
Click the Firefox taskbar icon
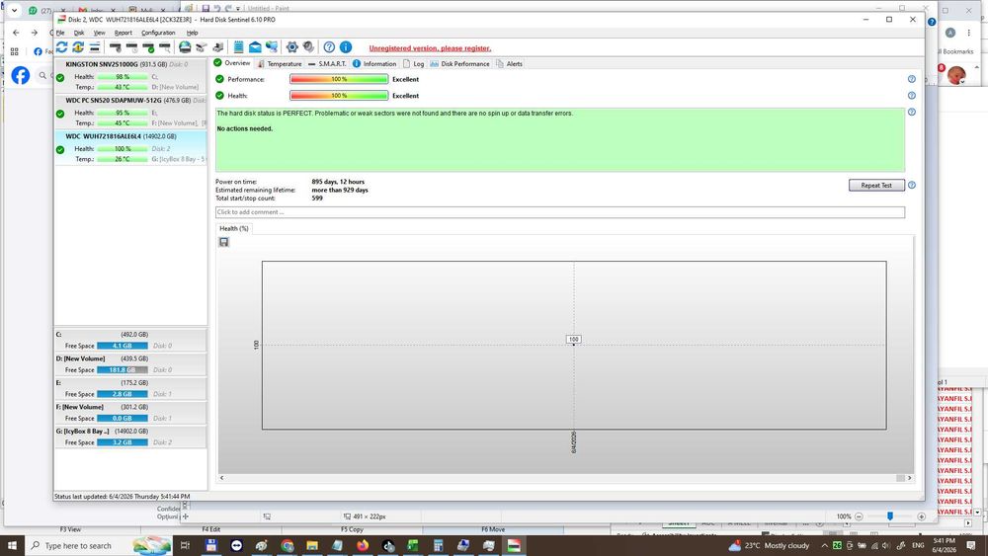pyautogui.click(x=363, y=545)
